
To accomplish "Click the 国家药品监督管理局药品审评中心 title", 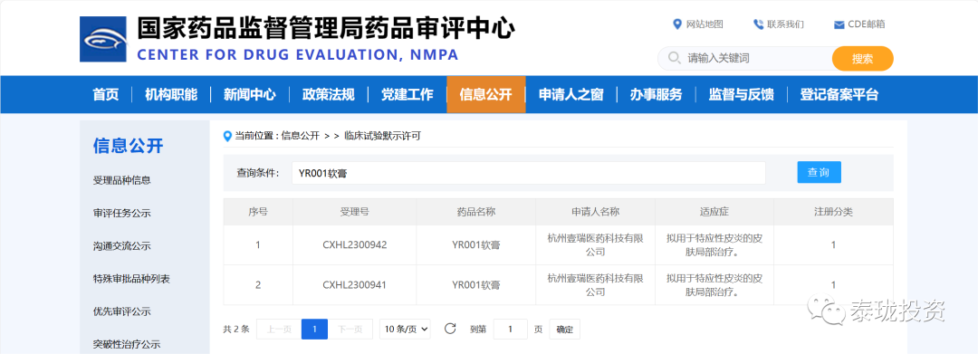I will [326, 29].
